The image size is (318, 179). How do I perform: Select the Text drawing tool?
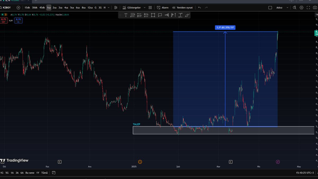[x=126, y=15]
